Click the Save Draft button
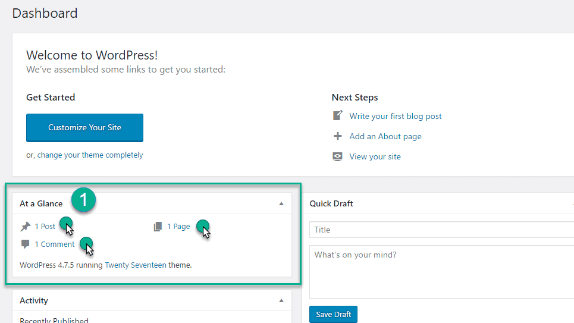This screenshot has width=574, height=323. [x=333, y=314]
